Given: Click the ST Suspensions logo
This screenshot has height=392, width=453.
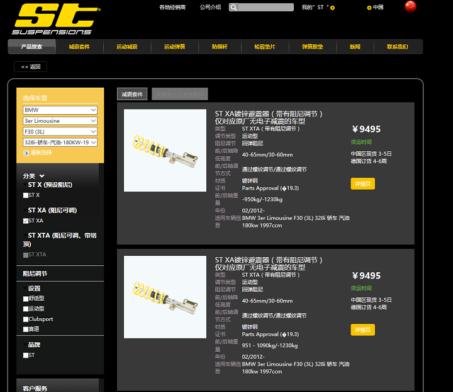Looking at the screenshot, I should (57, 19).
